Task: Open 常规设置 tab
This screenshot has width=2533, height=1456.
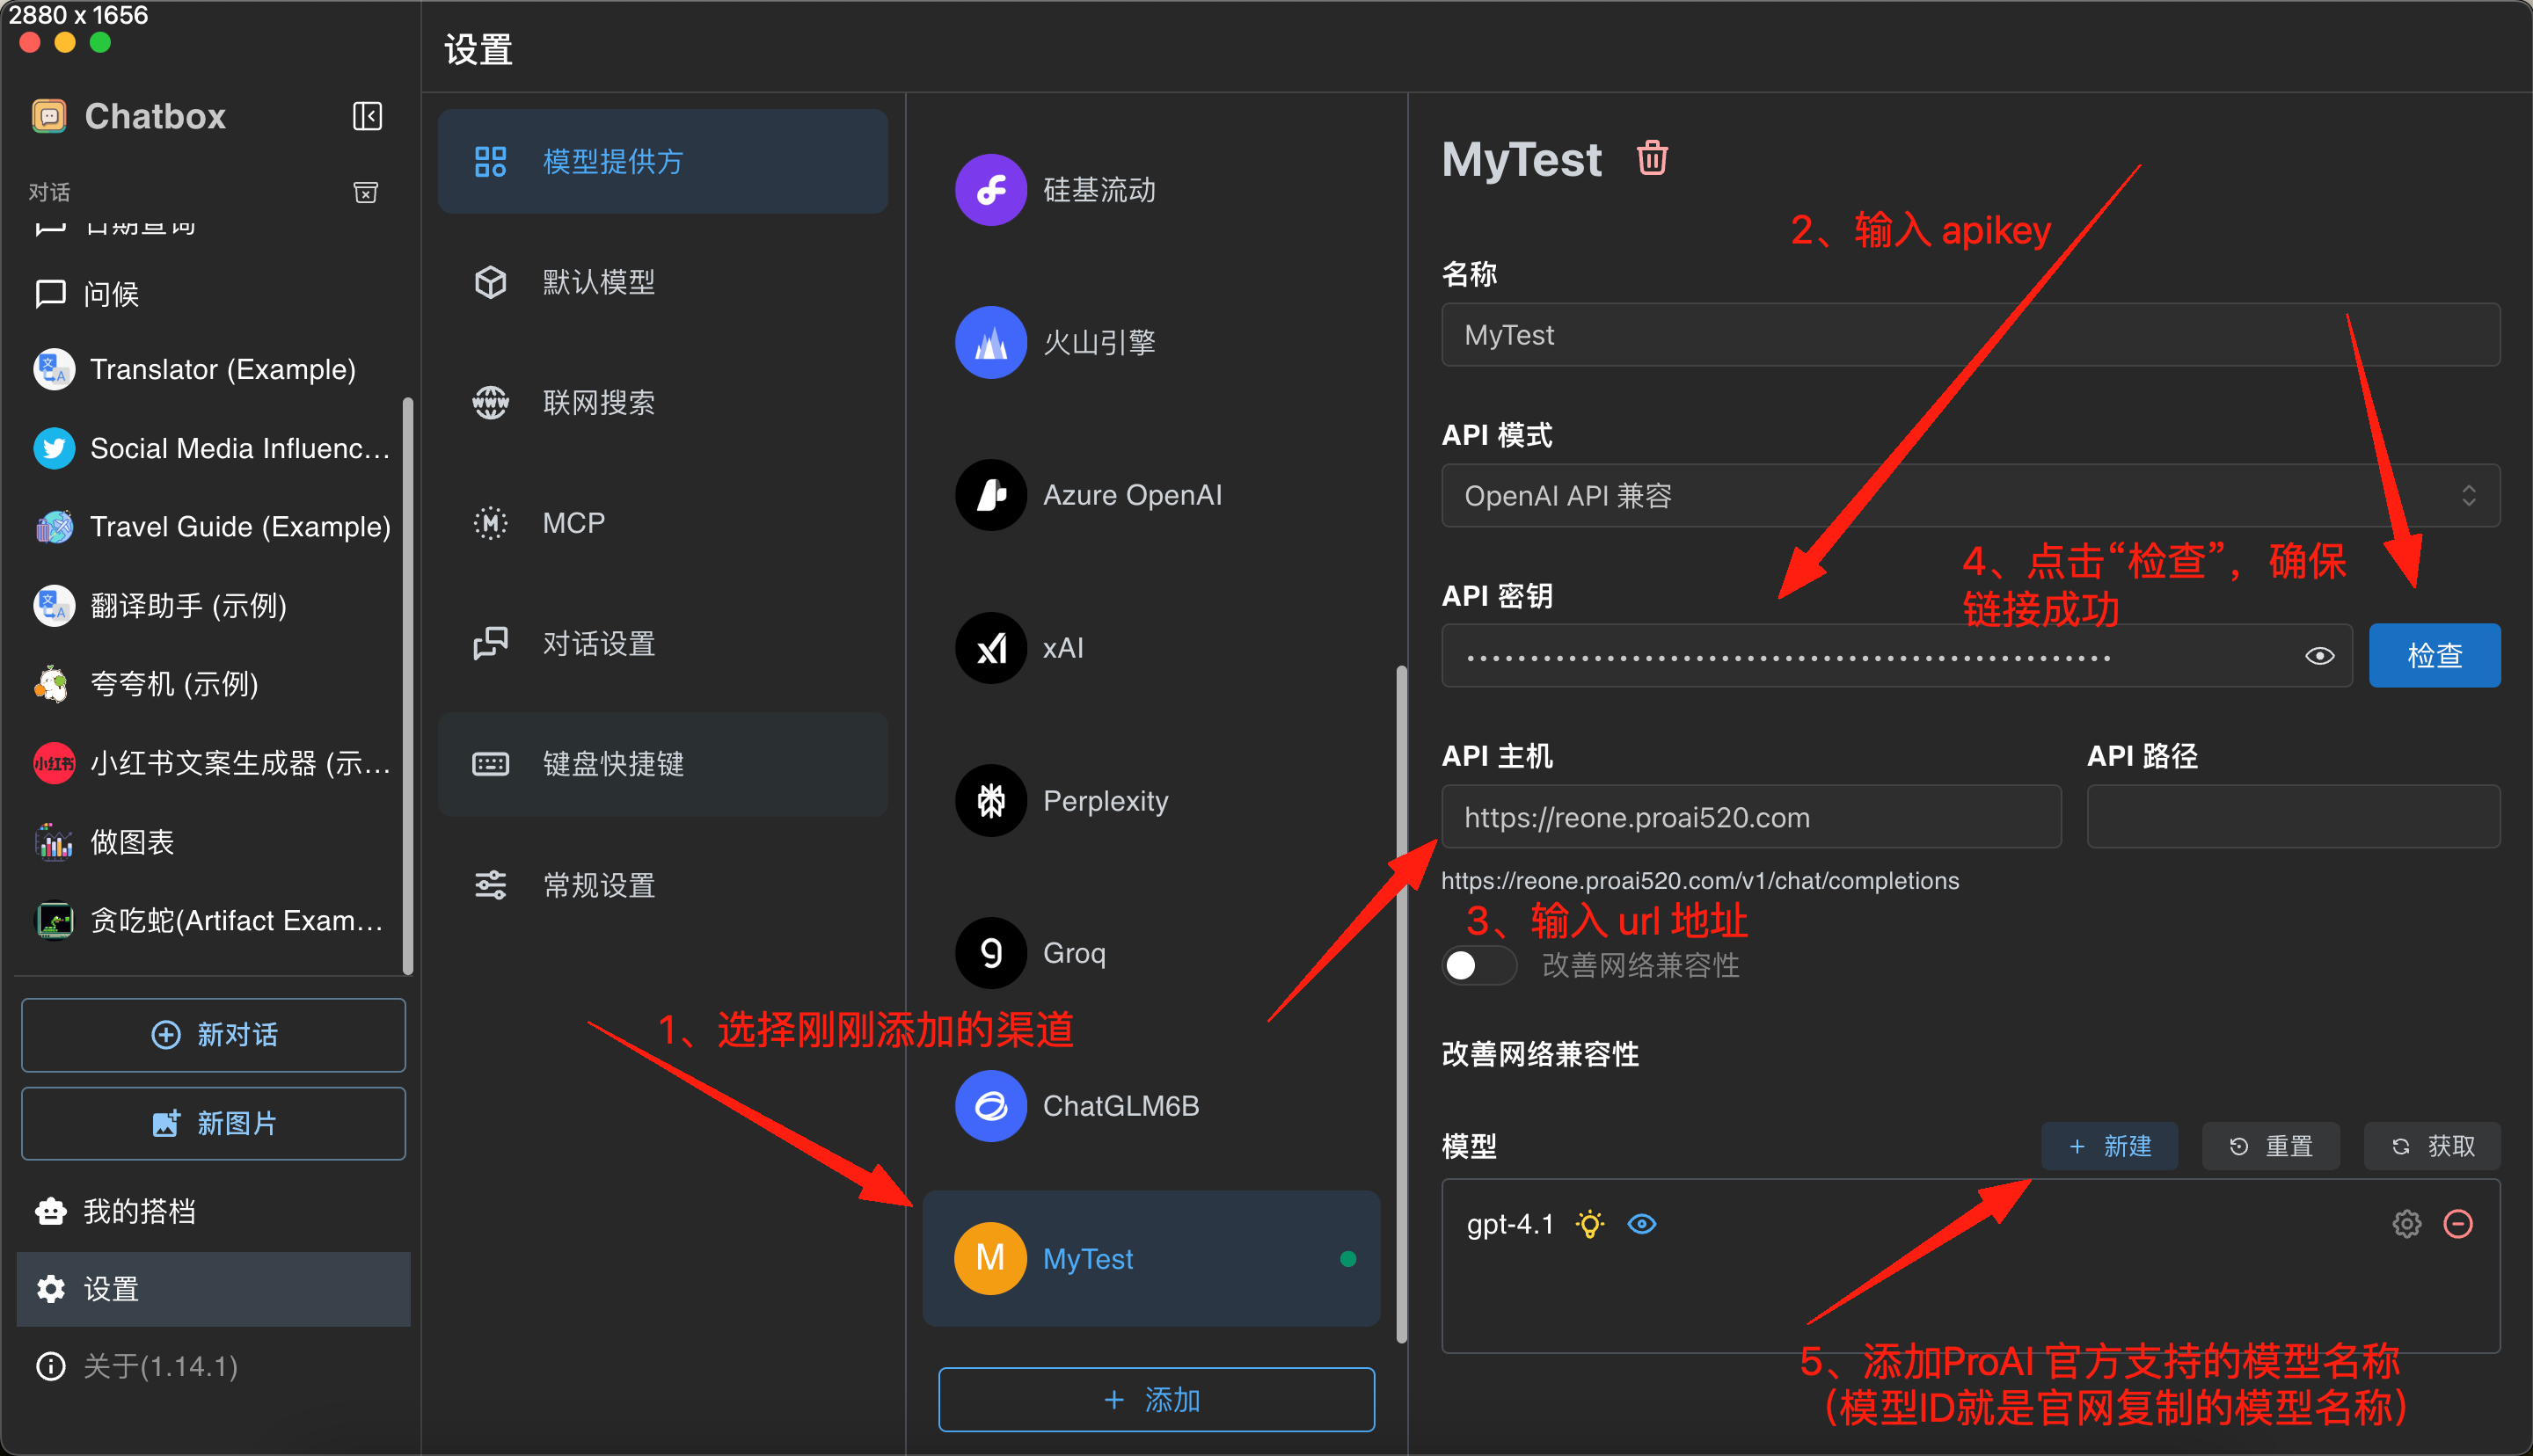Action: point(663,885)
